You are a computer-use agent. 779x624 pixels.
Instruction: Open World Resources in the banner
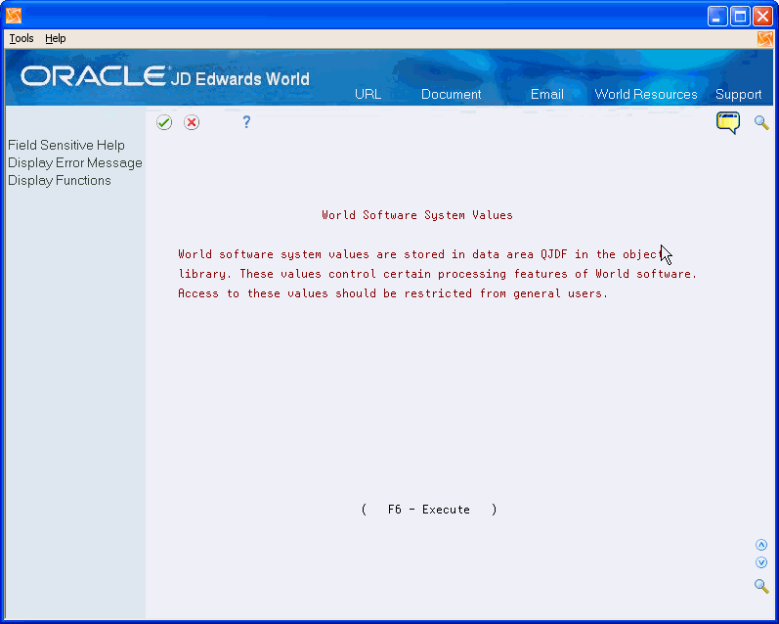[646, 95]
